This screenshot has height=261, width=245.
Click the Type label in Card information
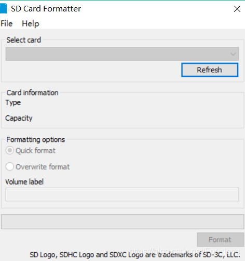tap(13, 103)
